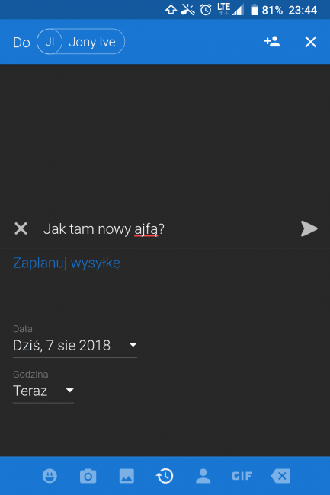330x495 pixels.
Task: Send the message with arrow icon
Action: (309, 228)
